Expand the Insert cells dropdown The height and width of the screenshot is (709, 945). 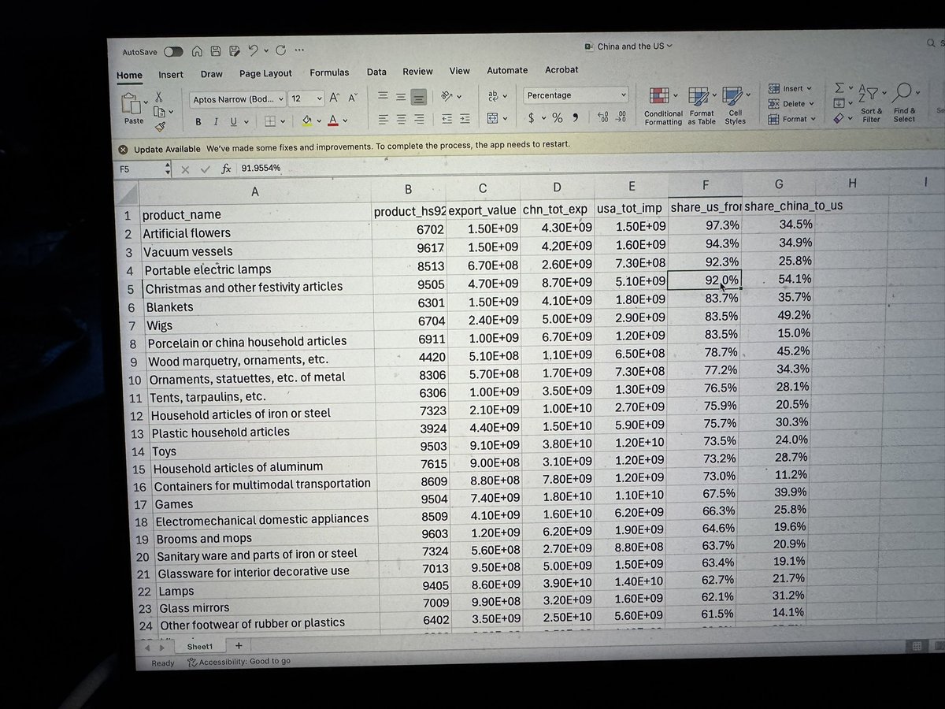pos(809,88)
